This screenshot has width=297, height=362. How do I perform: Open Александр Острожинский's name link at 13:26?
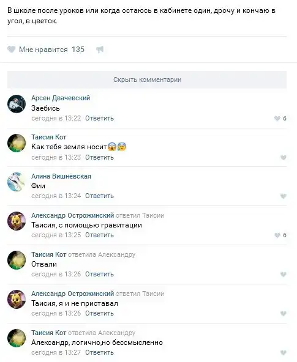pos(73,294)
